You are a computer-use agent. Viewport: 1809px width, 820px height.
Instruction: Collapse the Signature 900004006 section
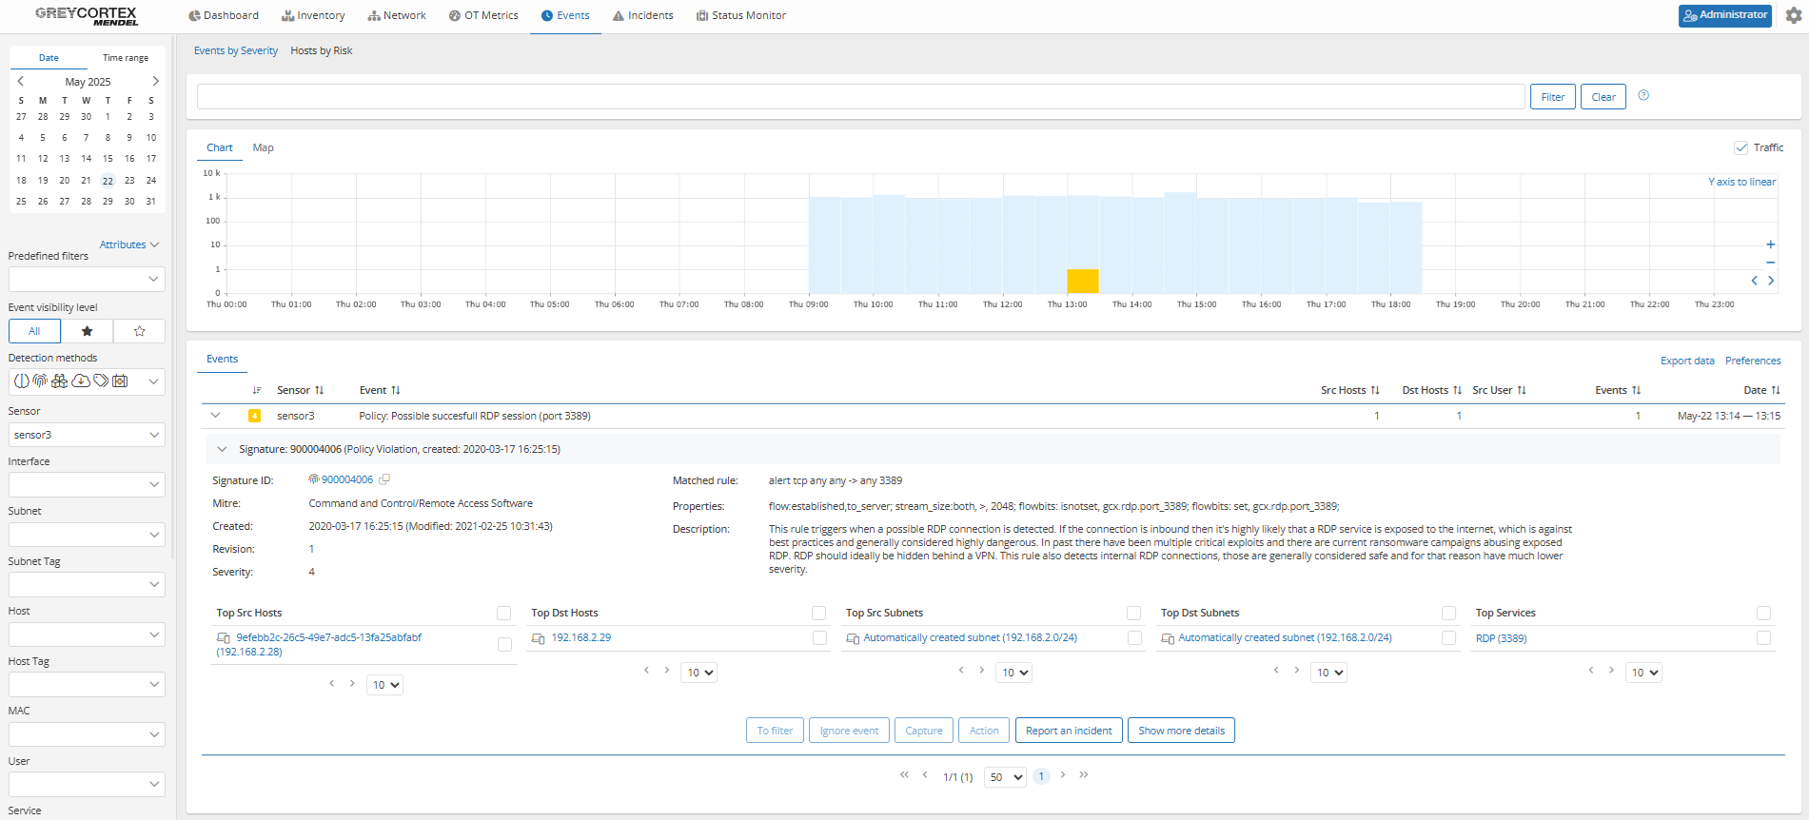(x=222, y=449)
